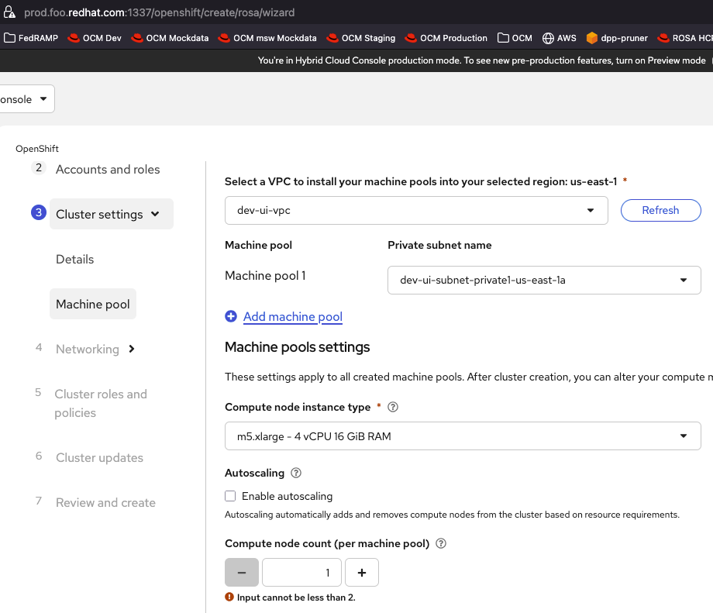Open the dev-ui-vpc VPC dropdown
Image resolution: width=713 pixels, height=613 pixels.
(x=415, y=210)
